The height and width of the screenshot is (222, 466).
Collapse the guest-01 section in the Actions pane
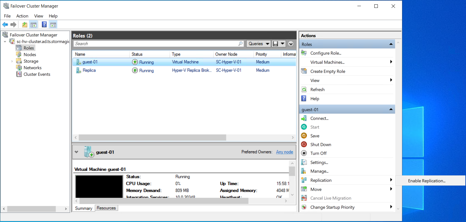point(391,109)
